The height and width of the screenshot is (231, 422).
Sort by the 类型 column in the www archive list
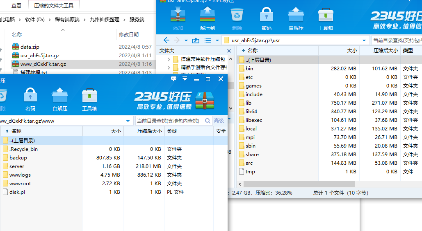pos(189,131)
